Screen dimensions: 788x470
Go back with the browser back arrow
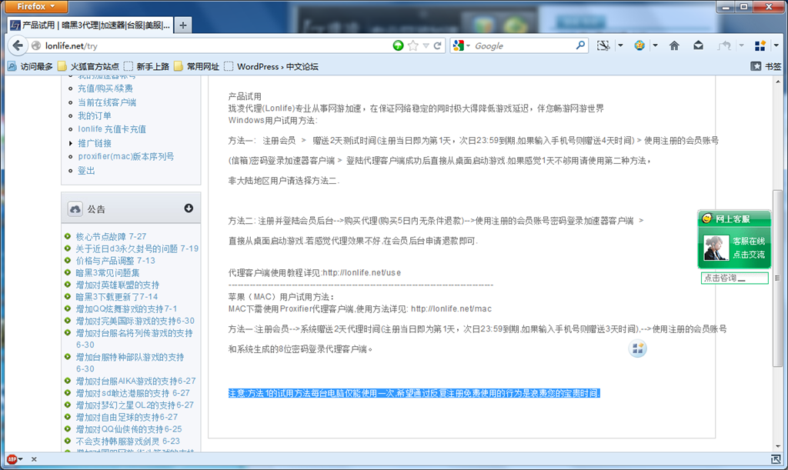[x=18, y=45]
